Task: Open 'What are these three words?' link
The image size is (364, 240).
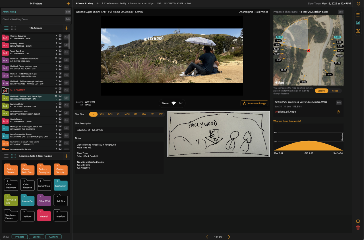Action: (287, 121)
